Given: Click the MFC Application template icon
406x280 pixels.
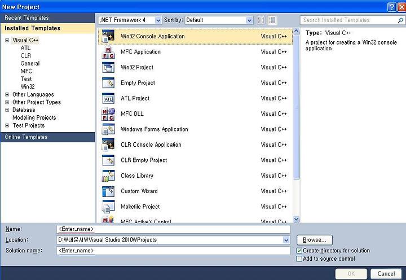Looking at the screenshot, I should coord(108,52).
